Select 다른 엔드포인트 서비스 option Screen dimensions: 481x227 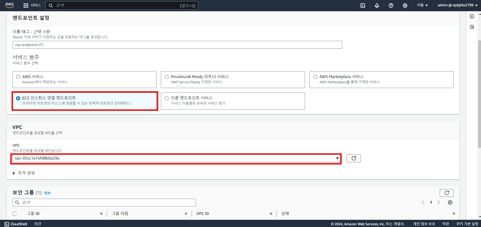(x=167, y=98)
